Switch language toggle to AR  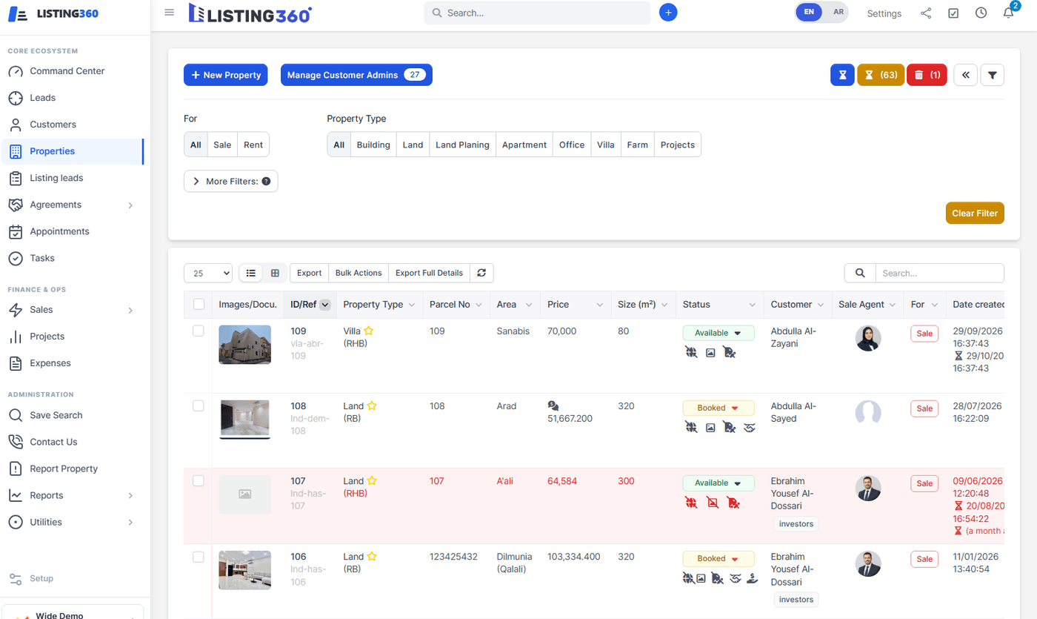click(838, 12)
